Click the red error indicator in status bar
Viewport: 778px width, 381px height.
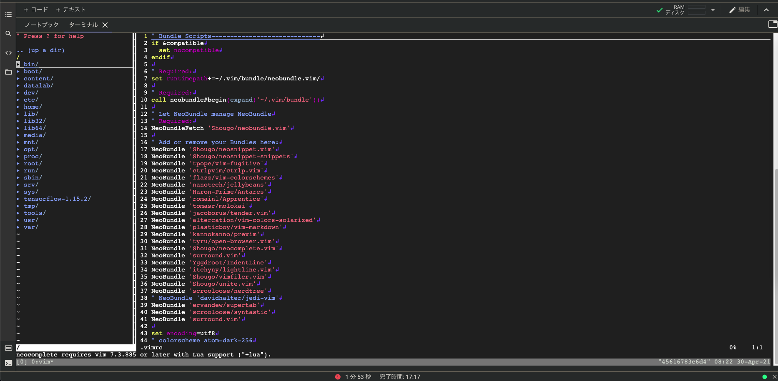point(338,377)
